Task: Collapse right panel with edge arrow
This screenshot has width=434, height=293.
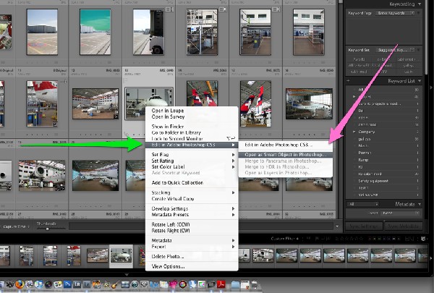Action: point(431,88)
